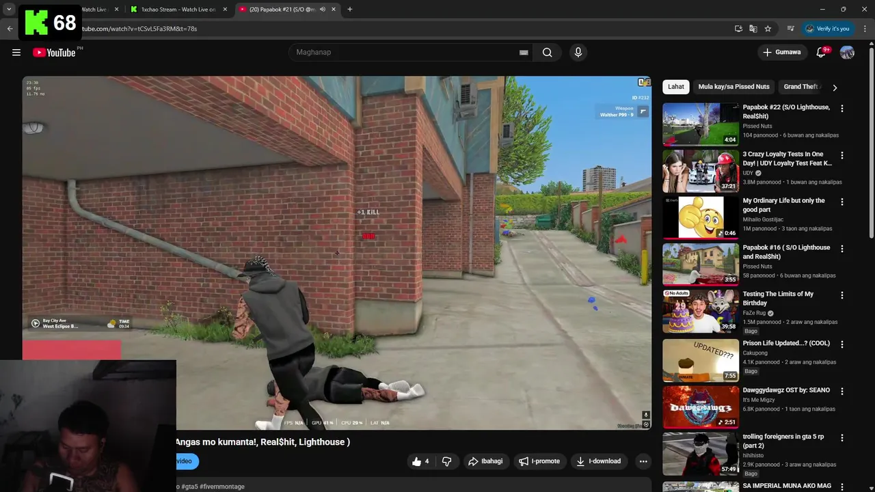Click the Gumawa create button
This screenshot has width=875, height=492.
(781, 53)
